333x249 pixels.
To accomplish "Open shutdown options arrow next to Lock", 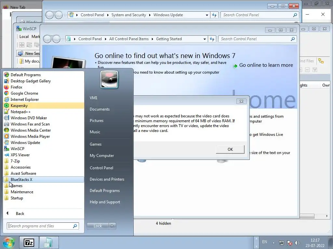I will (112, 226).
